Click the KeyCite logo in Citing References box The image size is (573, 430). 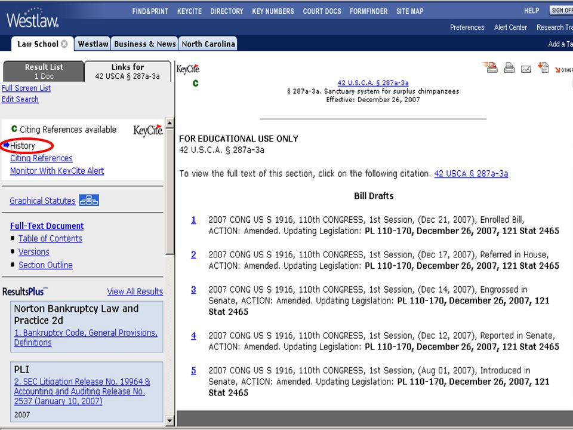(148, 130)
